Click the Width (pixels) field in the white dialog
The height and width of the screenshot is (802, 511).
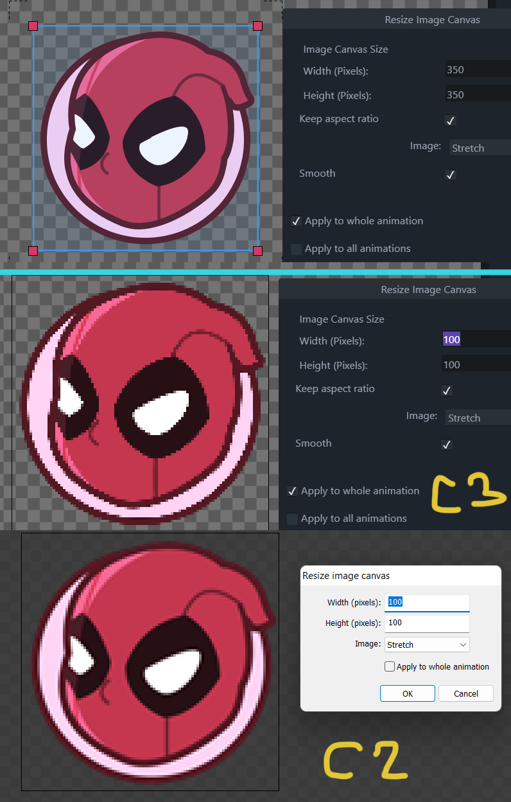click(x=427, y=603)
